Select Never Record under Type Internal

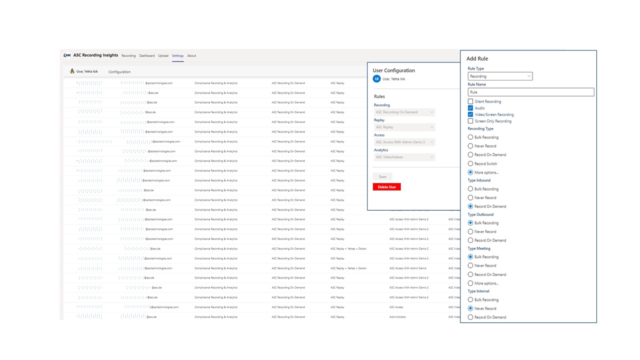[470, 308]
